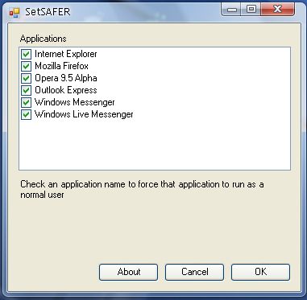This screenshot has width=307, height=300.
Task: Uncheck the Internet Explorer checkbox
Action: pyautogui.click(x=26, y=55)
